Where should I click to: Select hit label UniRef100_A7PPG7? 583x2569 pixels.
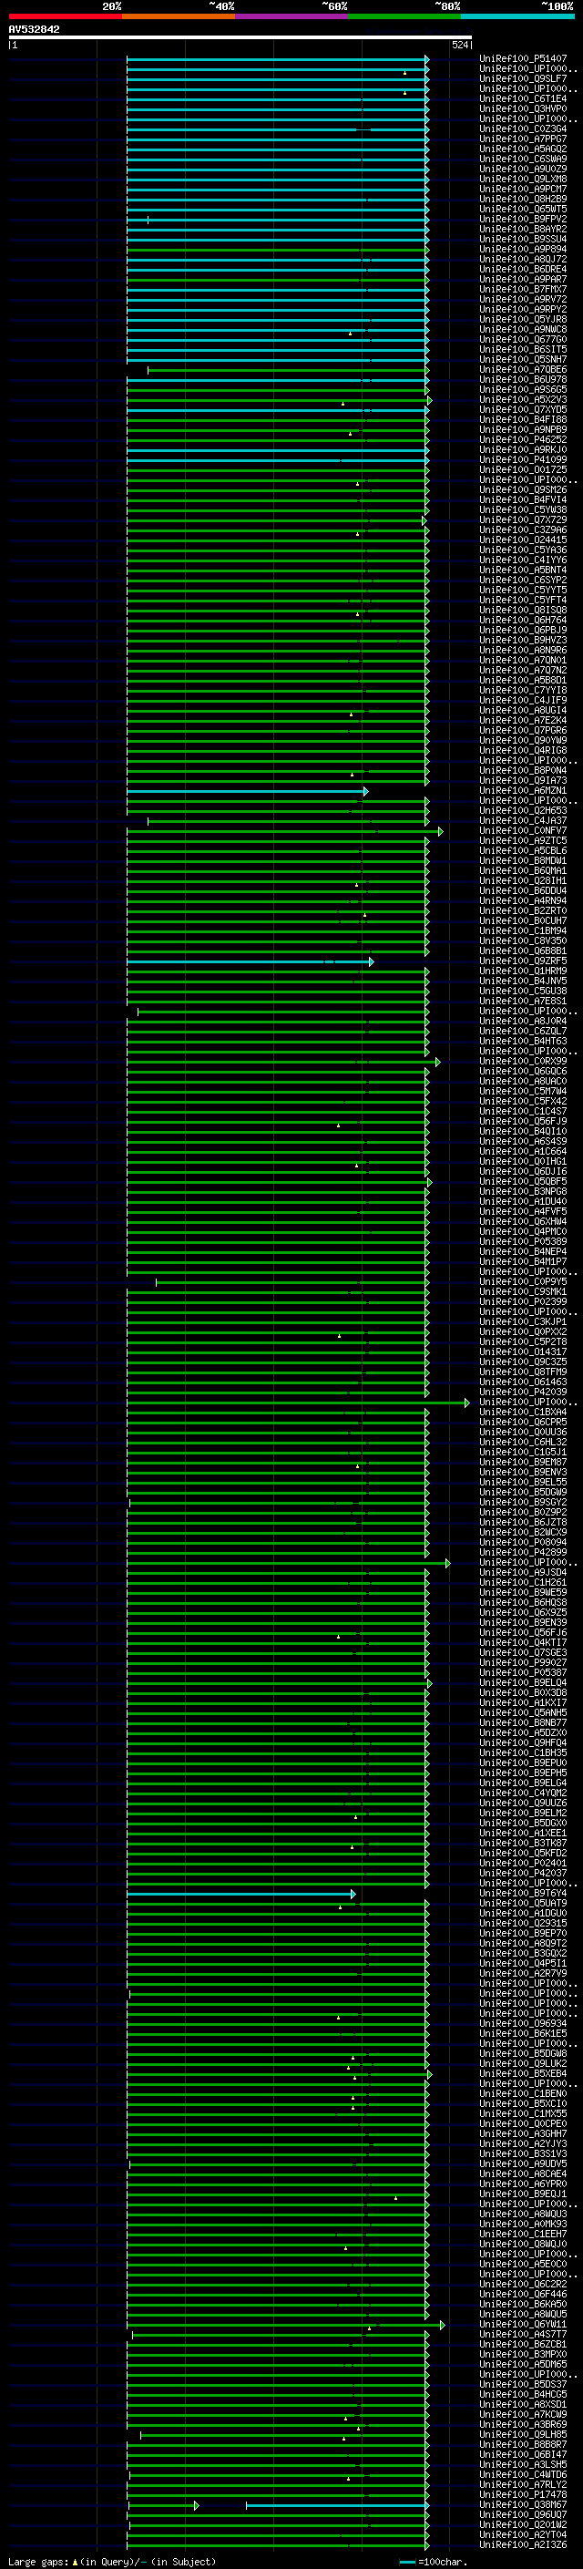click(x=523, y=139)
